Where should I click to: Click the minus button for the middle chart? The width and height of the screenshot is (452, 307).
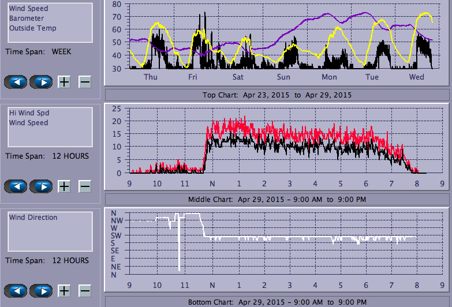click(84, 186)
